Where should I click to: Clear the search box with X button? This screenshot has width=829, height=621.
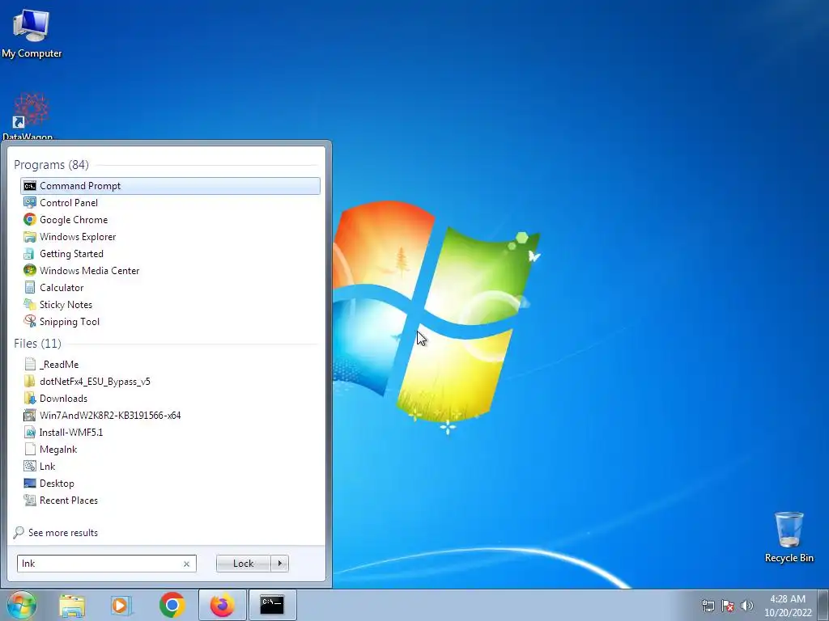(186, 564)
